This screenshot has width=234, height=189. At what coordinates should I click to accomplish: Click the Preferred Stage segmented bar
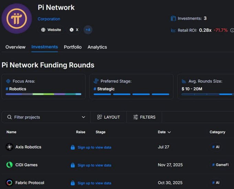click(131, 94)
